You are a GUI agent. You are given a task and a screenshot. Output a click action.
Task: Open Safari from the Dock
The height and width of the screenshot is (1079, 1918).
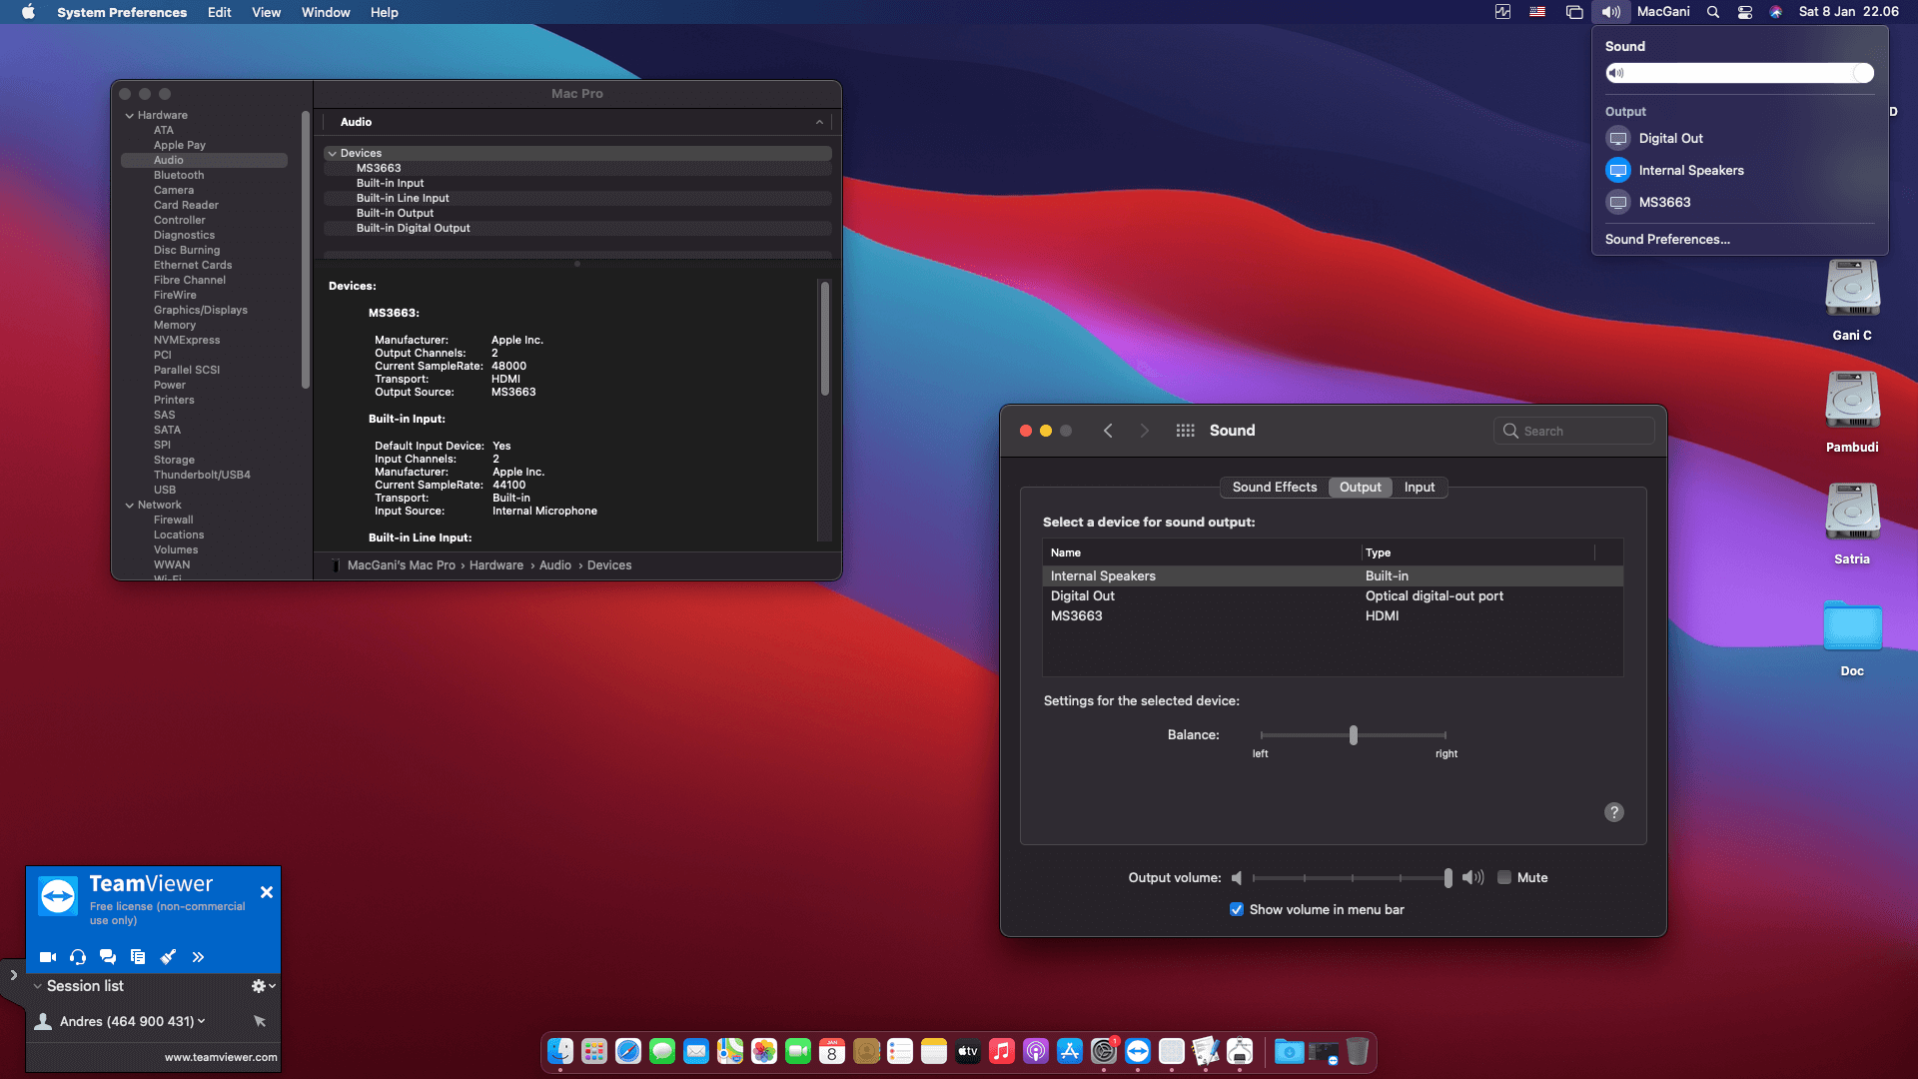pyautogui.click(x=626, y=1051)
